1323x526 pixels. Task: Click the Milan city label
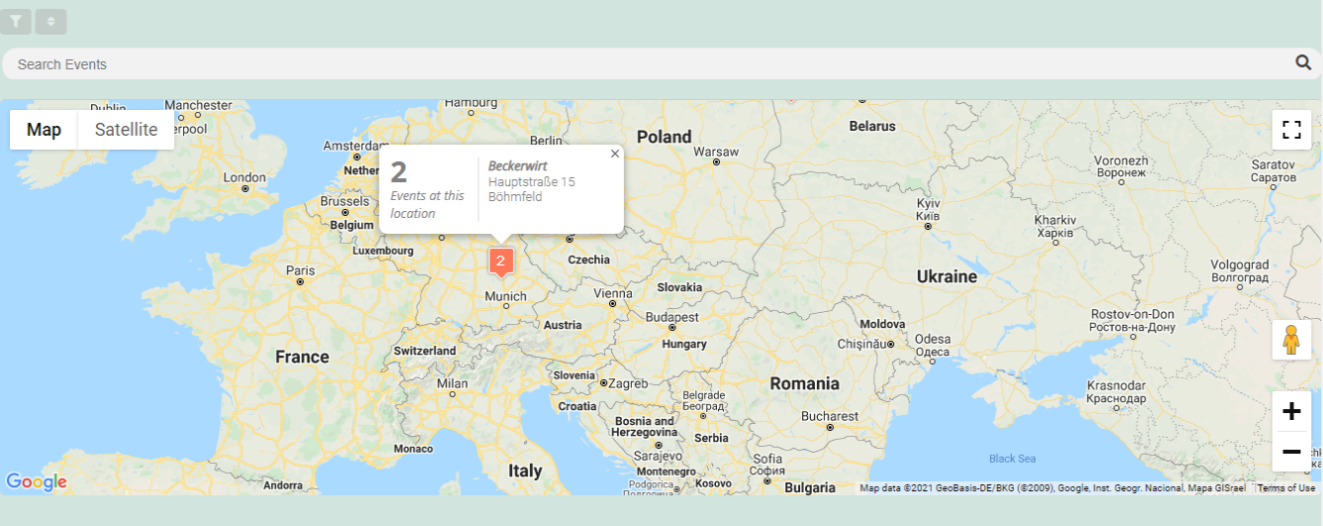pos(453,383)
